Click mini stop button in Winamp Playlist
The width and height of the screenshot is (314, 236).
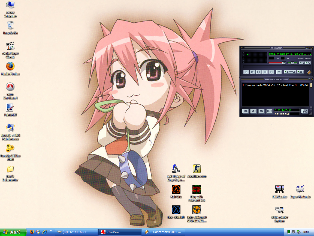[x=283, y=114]
